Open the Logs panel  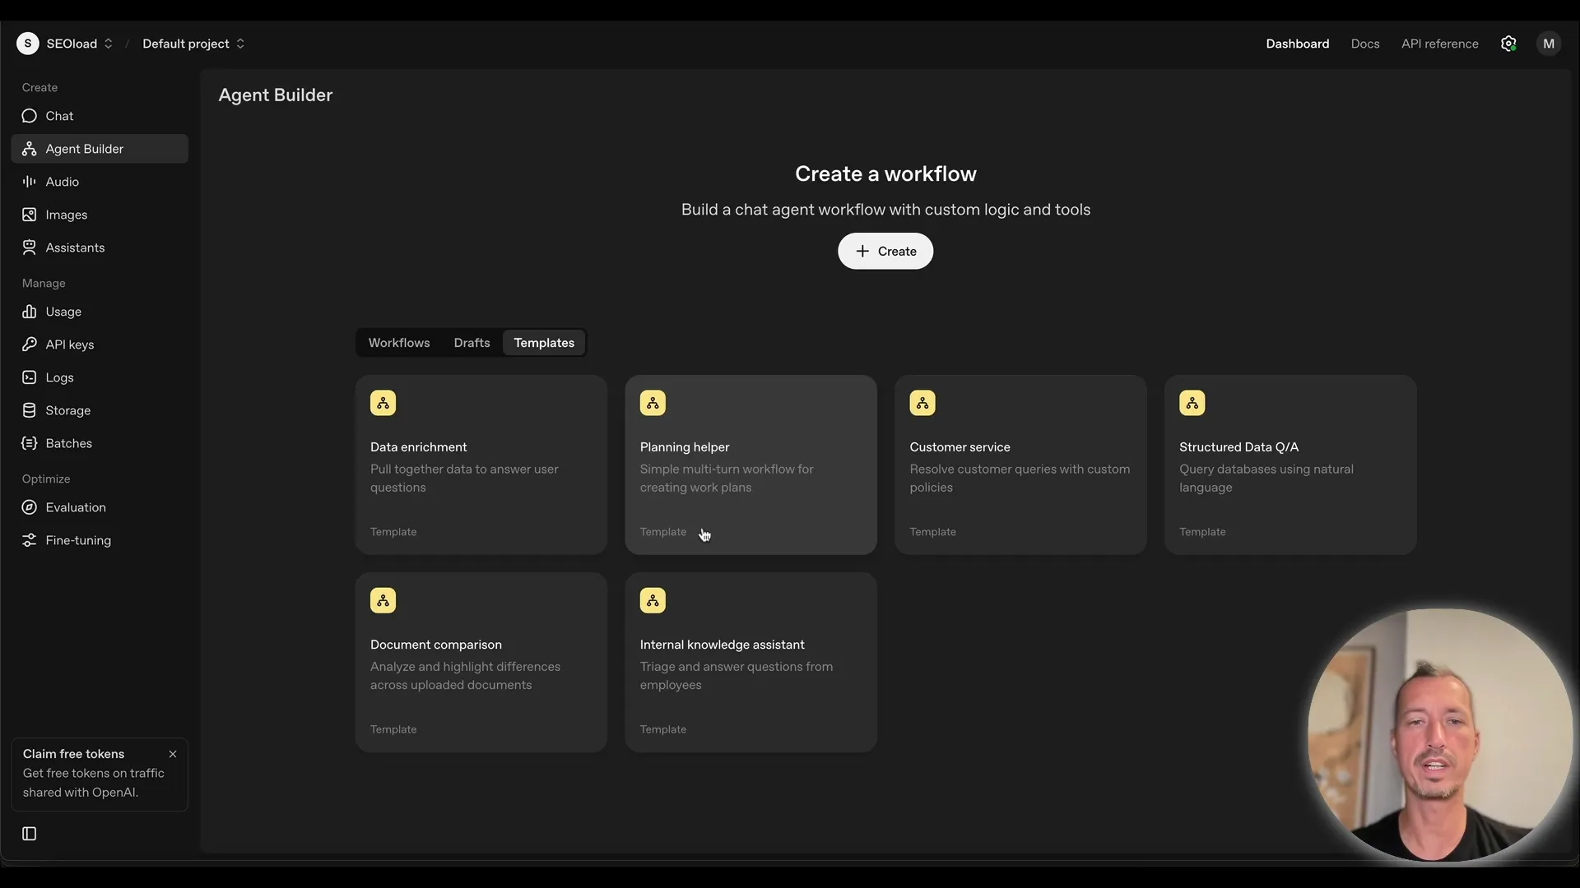(x=58, y=377)
